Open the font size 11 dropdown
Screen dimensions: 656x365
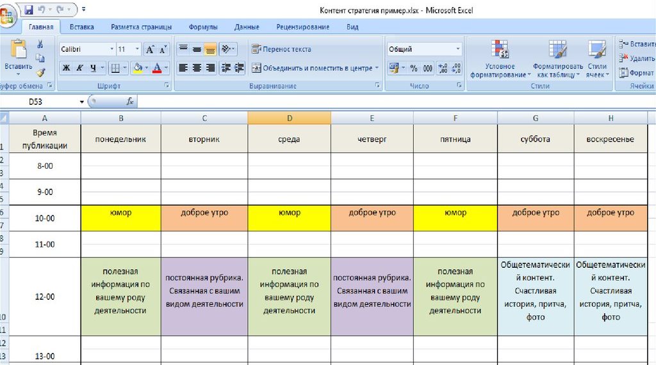pyautogui.click(x=137, y=49)
